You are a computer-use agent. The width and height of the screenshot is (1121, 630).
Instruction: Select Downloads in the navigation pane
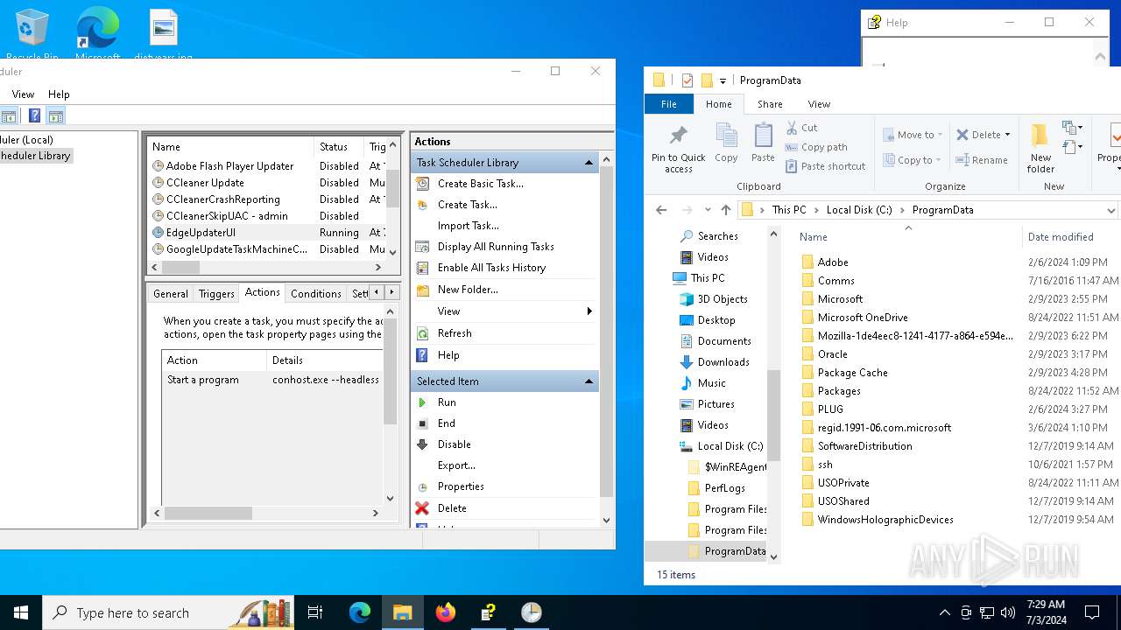(723, 362)
